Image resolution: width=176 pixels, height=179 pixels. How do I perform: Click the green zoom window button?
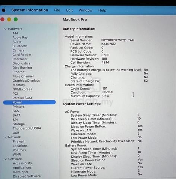[16, 19]
